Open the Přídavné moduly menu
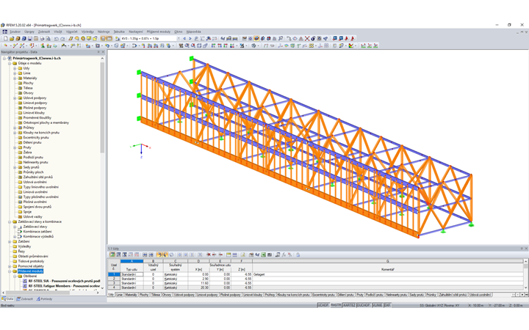Image resolution: width=529 pixels, height=330 pixels. tap(158, 32)
